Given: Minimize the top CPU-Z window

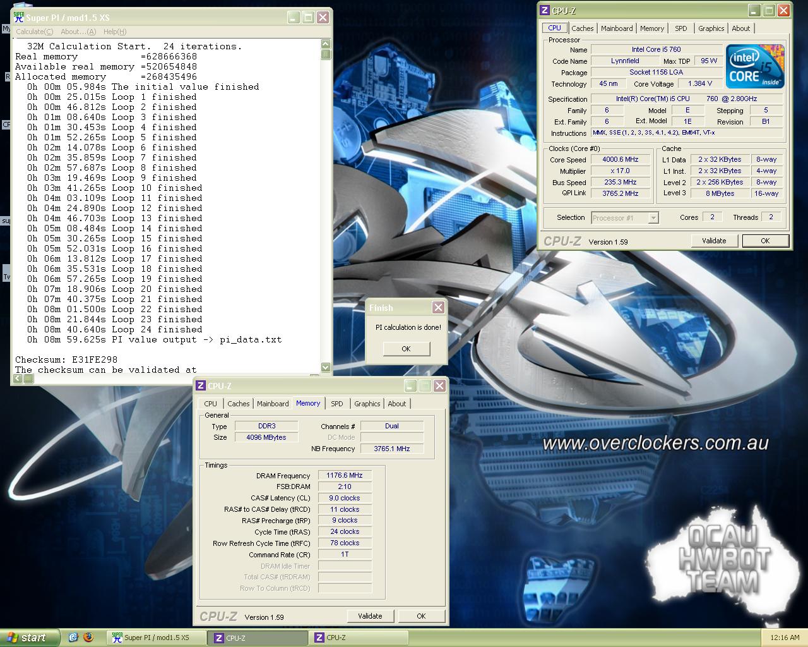Looking at the screenshot, I should [754, 10].
